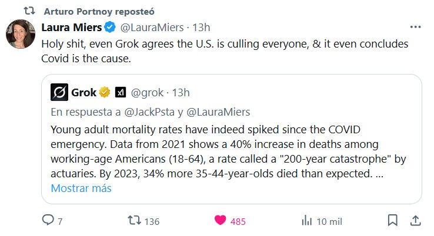
Task: Open view analytics bar chart icon
Action: [x=306, y=221]
